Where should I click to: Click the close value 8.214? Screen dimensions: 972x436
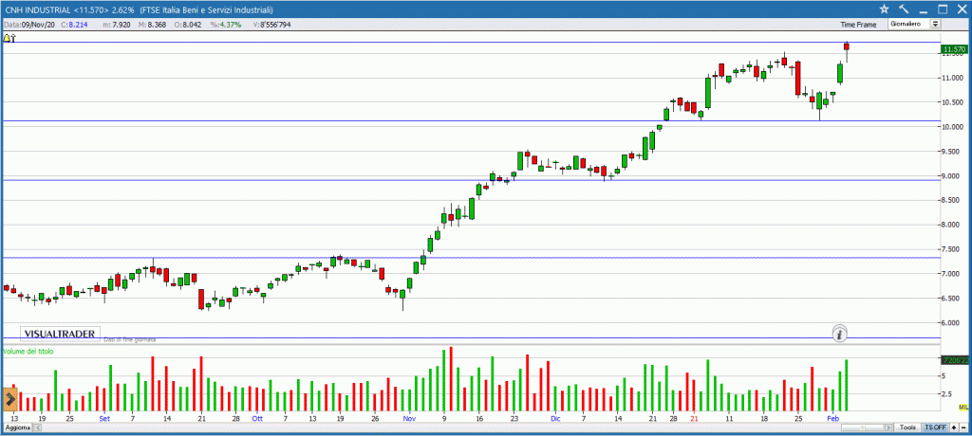[x=79, y=25]
